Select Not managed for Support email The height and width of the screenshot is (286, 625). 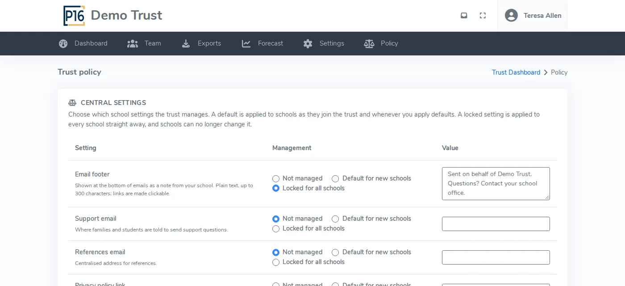click(x=276, y=219)
